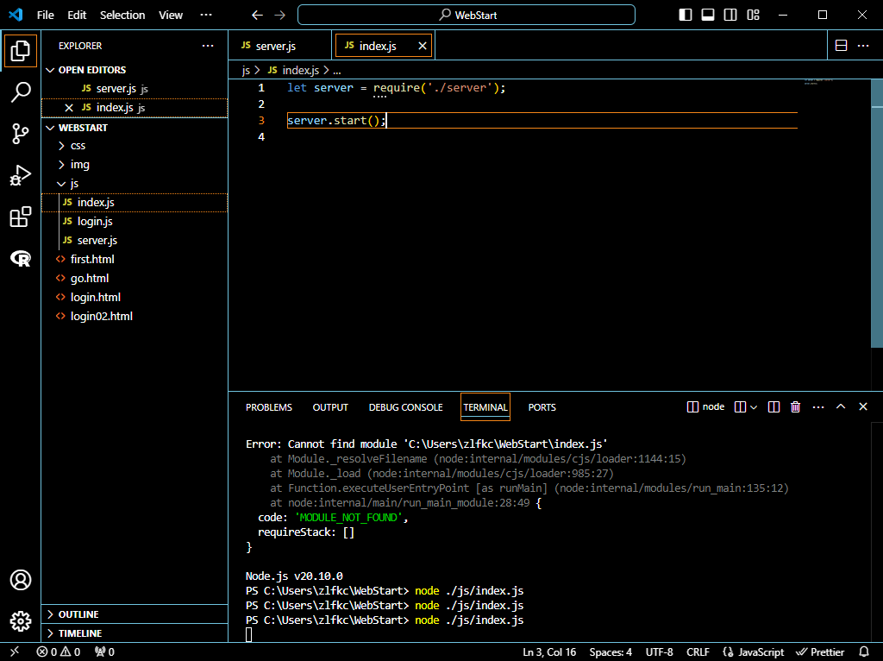The height and width of the screenshot is (661, 883).
Task: Switch to the server.js editor tab
Action: (280, 46)
